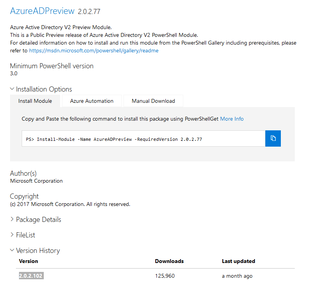
Task: Expand the Package Details section
Action: click(36, 219)
